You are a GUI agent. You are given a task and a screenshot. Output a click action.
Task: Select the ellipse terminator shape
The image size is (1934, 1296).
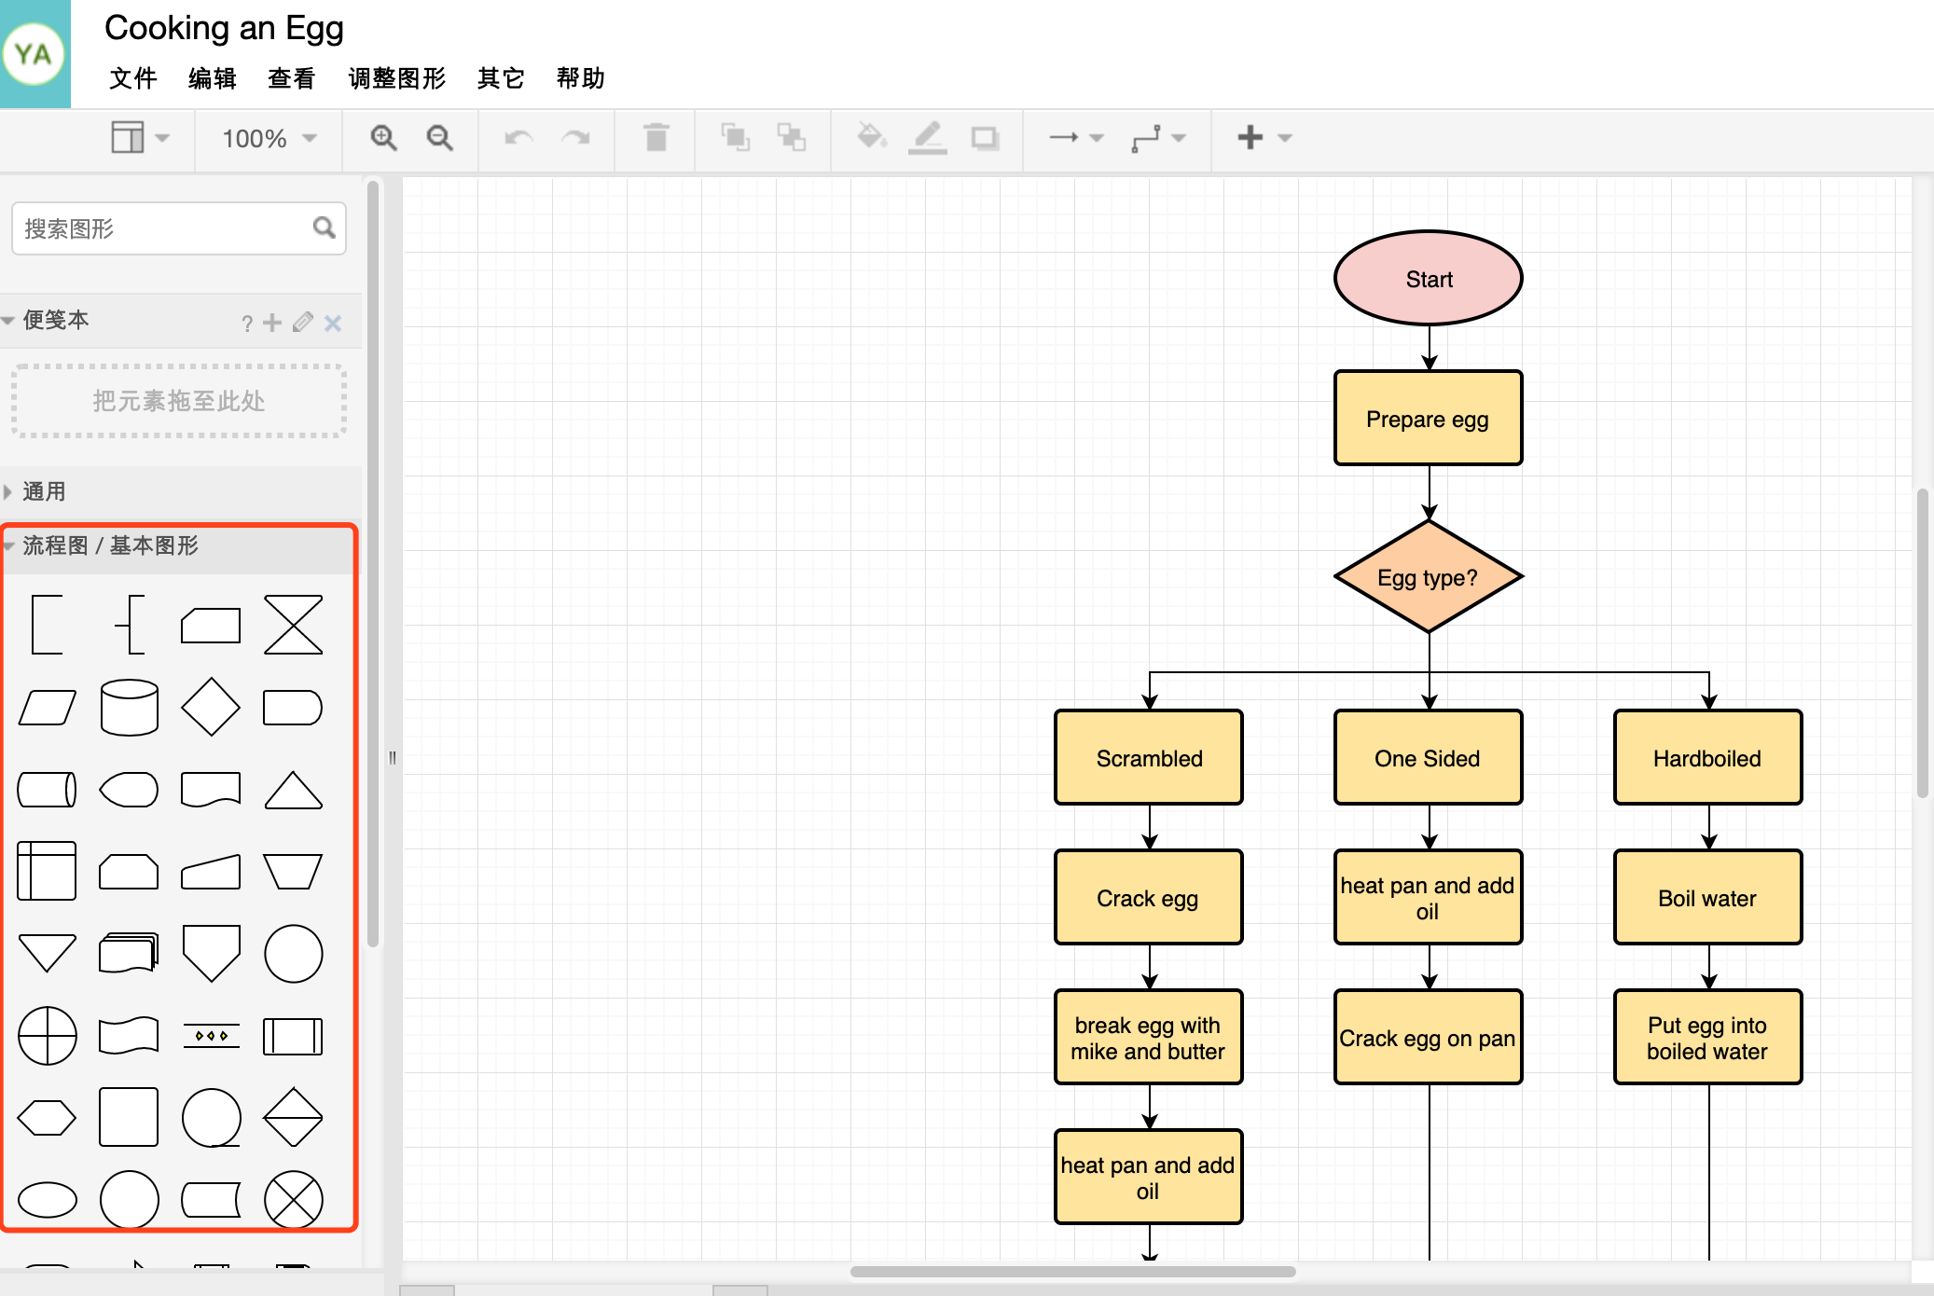(x=47, y=1199)
